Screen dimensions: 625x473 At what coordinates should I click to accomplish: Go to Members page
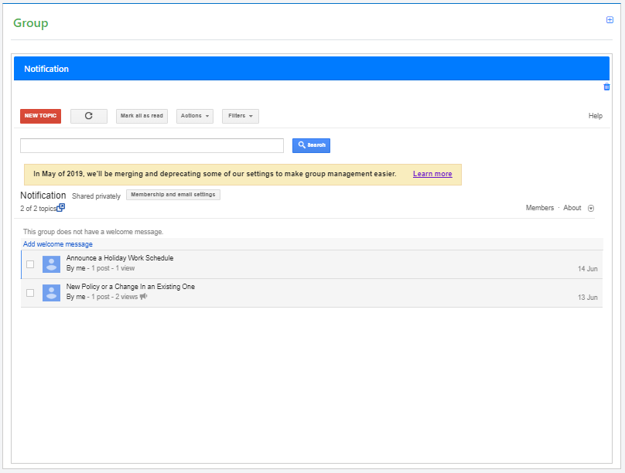(540, 208)
